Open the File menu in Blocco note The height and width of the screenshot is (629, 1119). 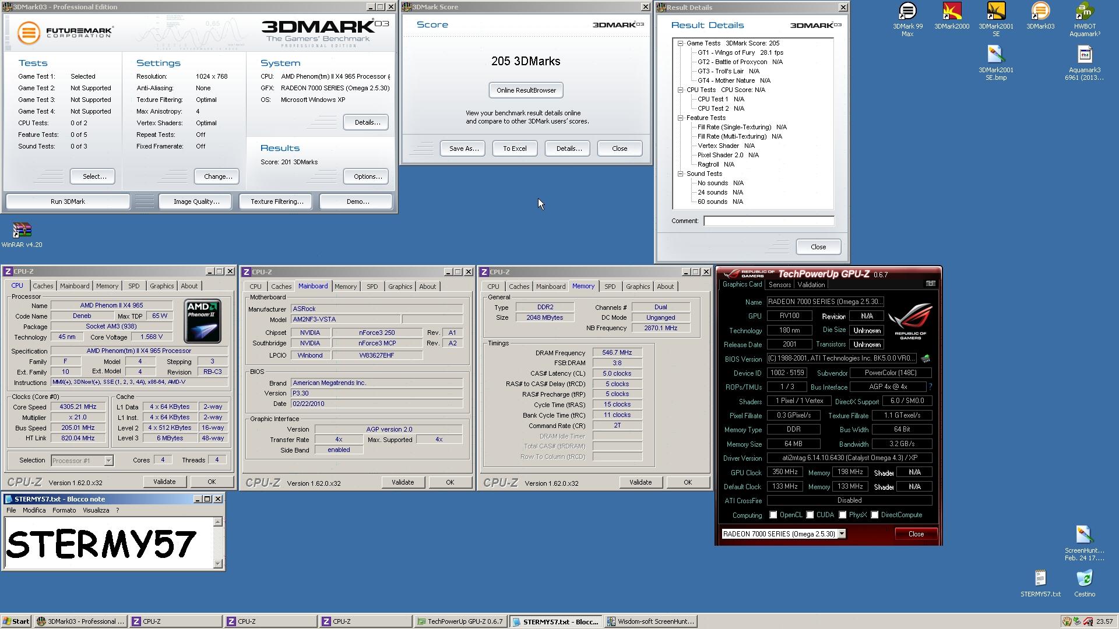point(11,510)
